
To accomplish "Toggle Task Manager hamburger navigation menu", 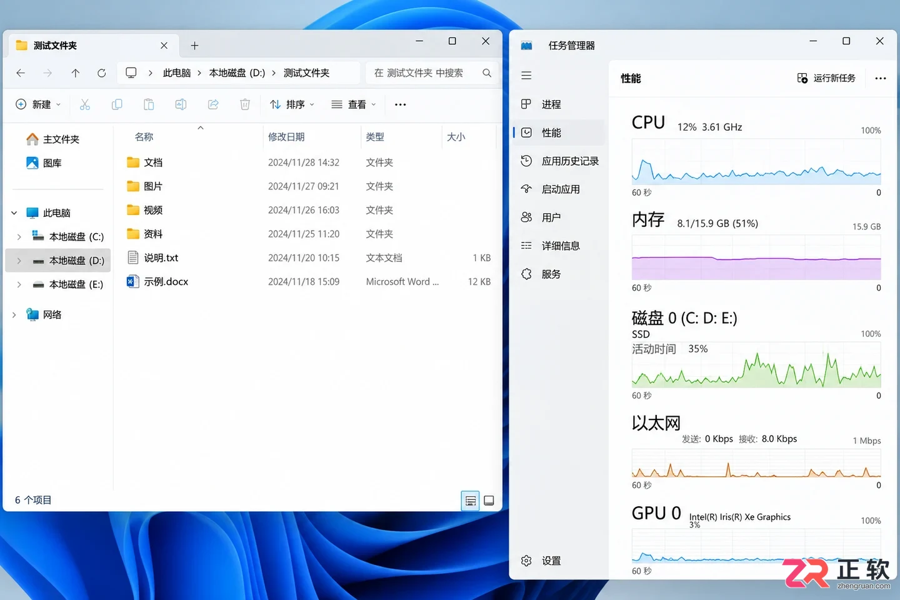I will click(x=526, y=76).
